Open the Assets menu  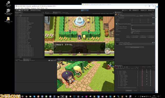click(x=22, y=8)
